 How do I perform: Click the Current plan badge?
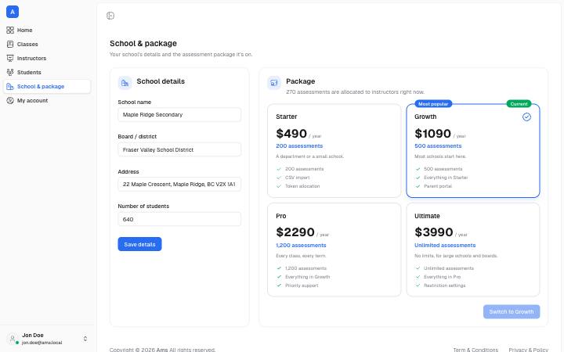pos(519,104)
